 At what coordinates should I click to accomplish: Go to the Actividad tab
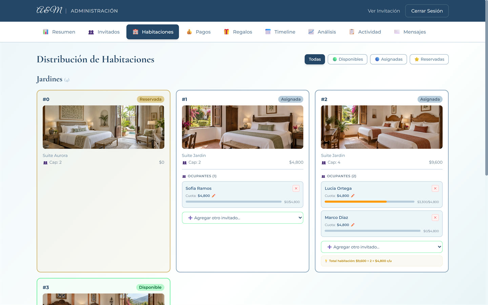[x=365, y=32]
